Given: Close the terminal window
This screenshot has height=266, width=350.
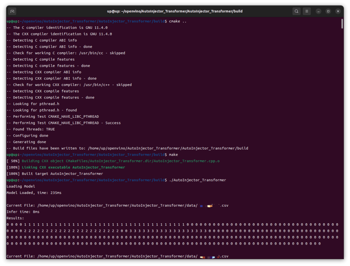Looking at the screenshot, I should (x=338, y=11).
